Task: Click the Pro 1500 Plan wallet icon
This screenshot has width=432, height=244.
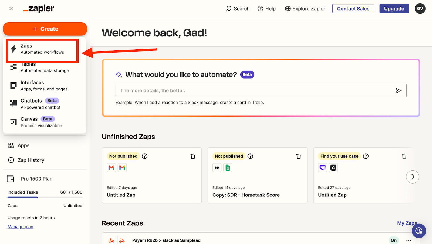Action: 11,179
